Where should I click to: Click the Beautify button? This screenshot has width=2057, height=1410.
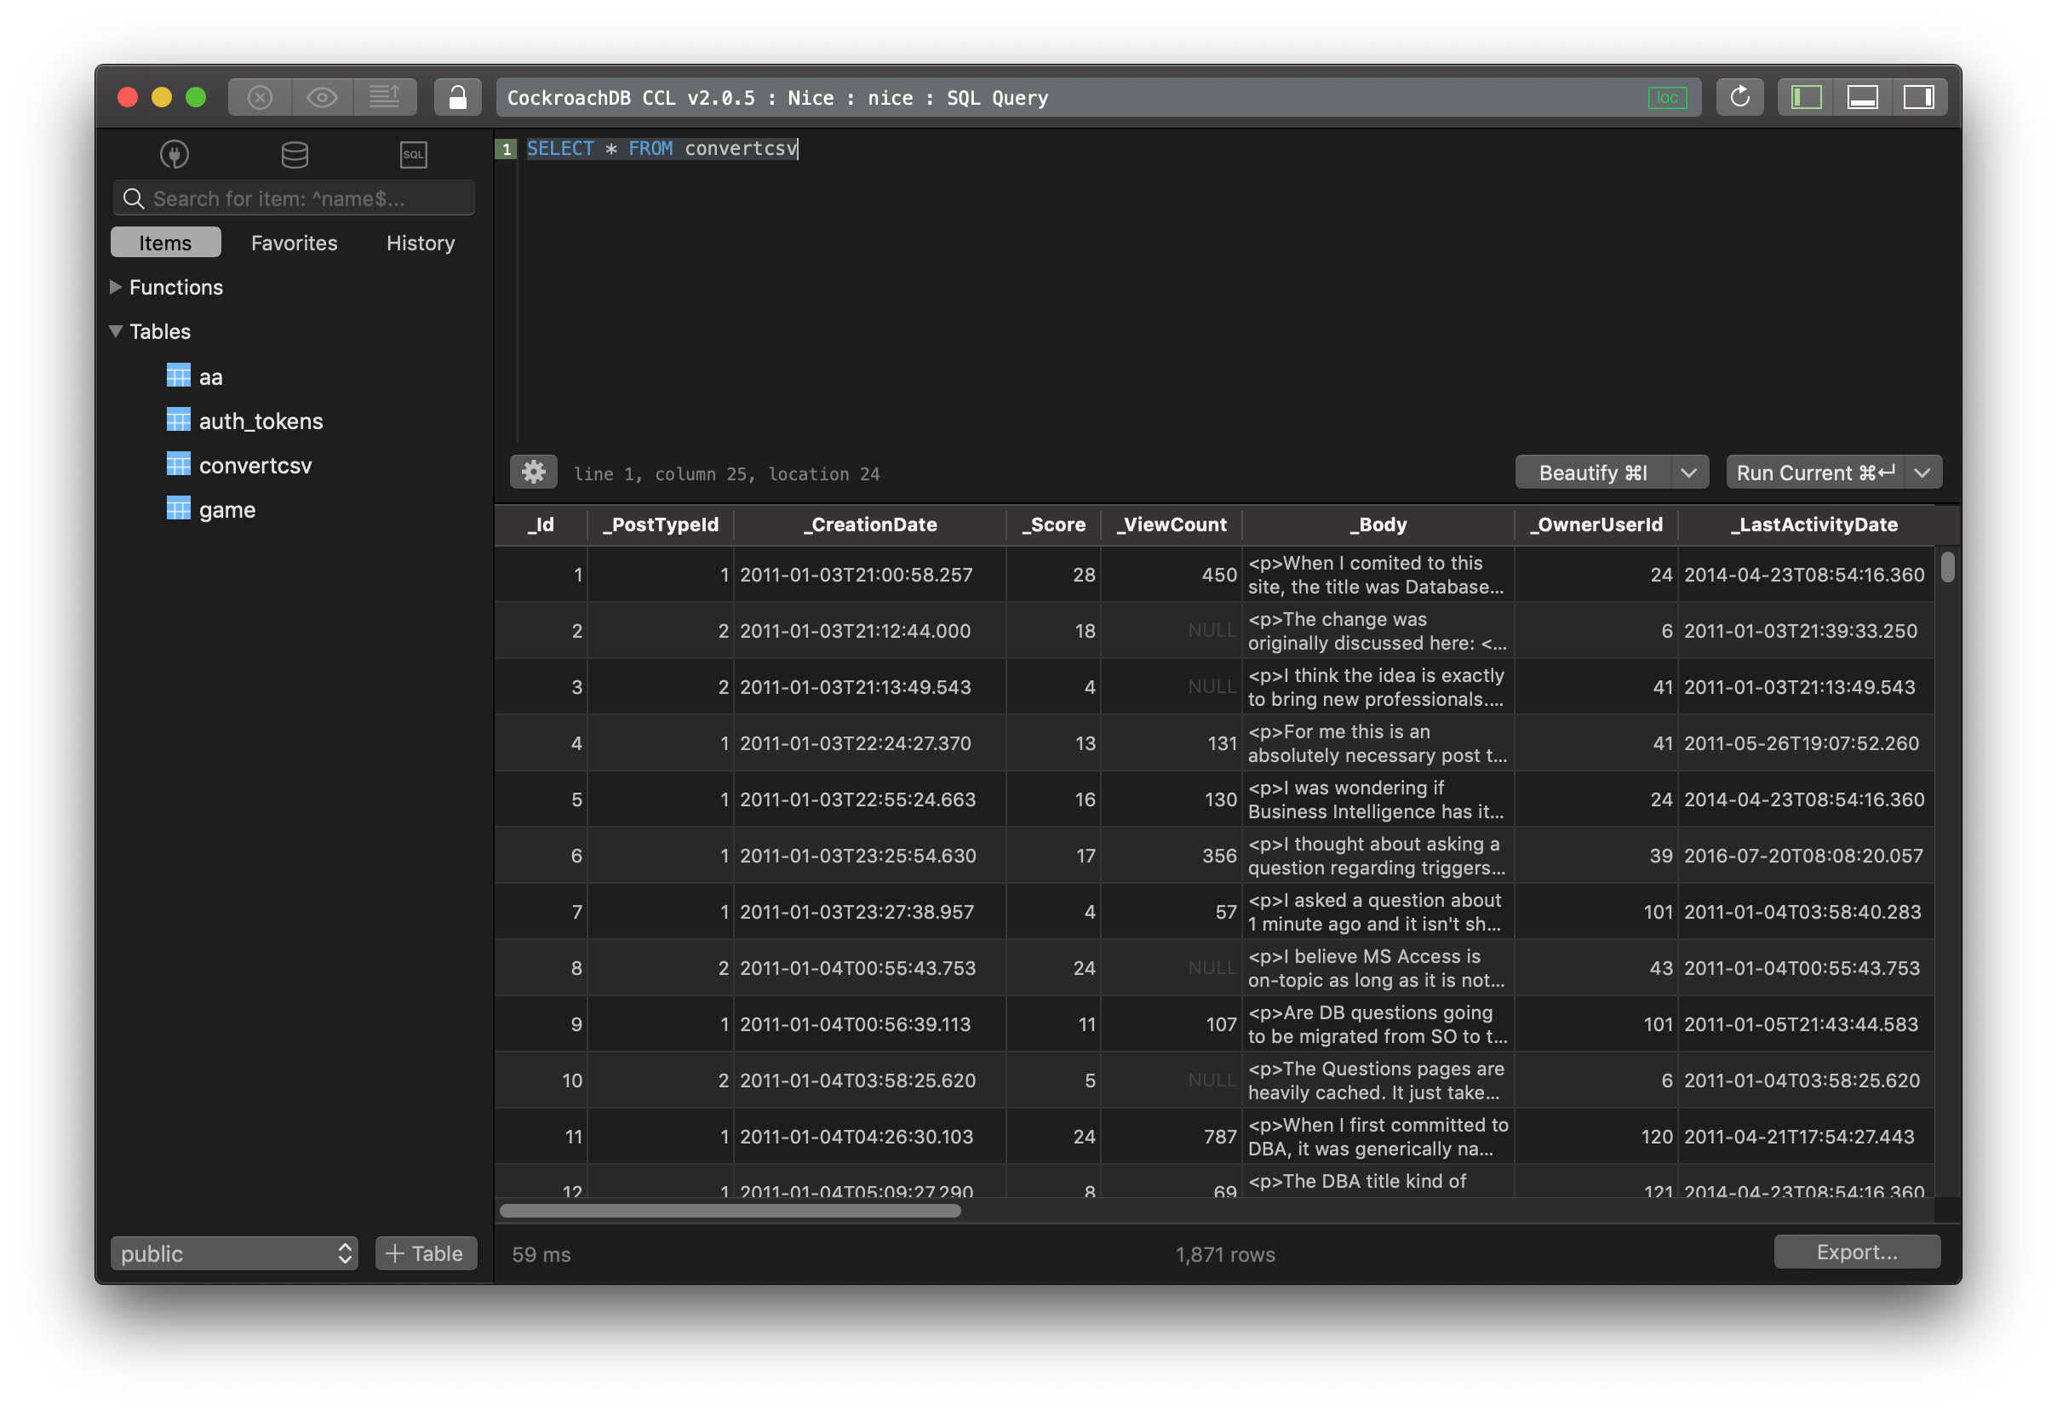1592,473
